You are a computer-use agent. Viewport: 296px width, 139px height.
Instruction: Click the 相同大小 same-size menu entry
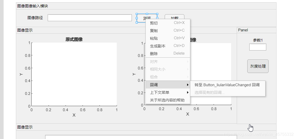(x=168, y=69)
